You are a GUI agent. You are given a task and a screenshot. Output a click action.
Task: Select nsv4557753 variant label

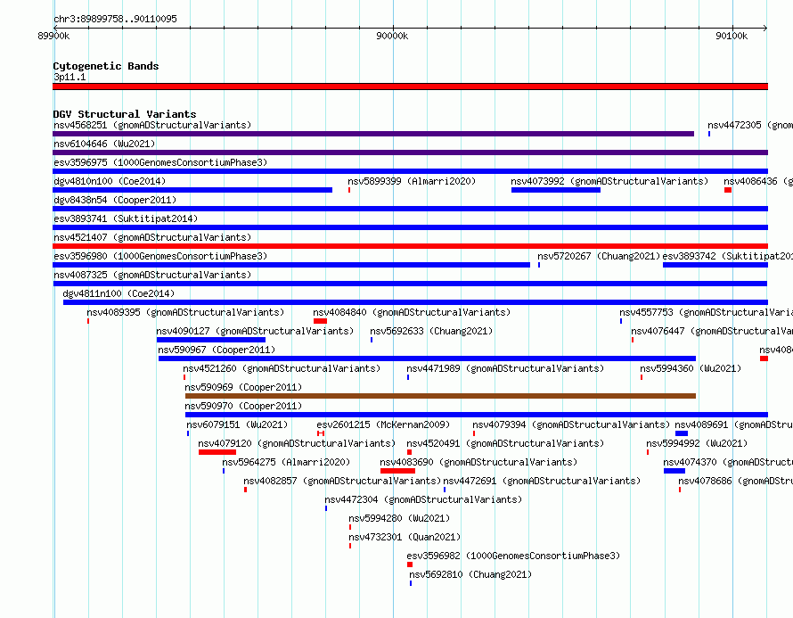pos(706,312)
